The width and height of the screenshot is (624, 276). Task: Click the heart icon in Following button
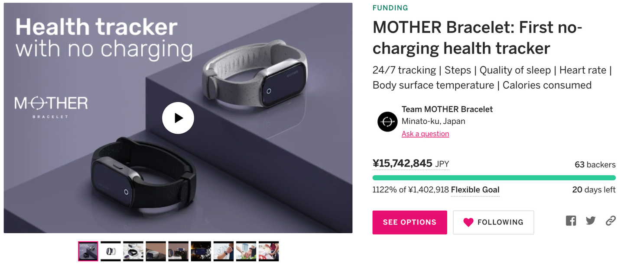click(x=468, y=222)
